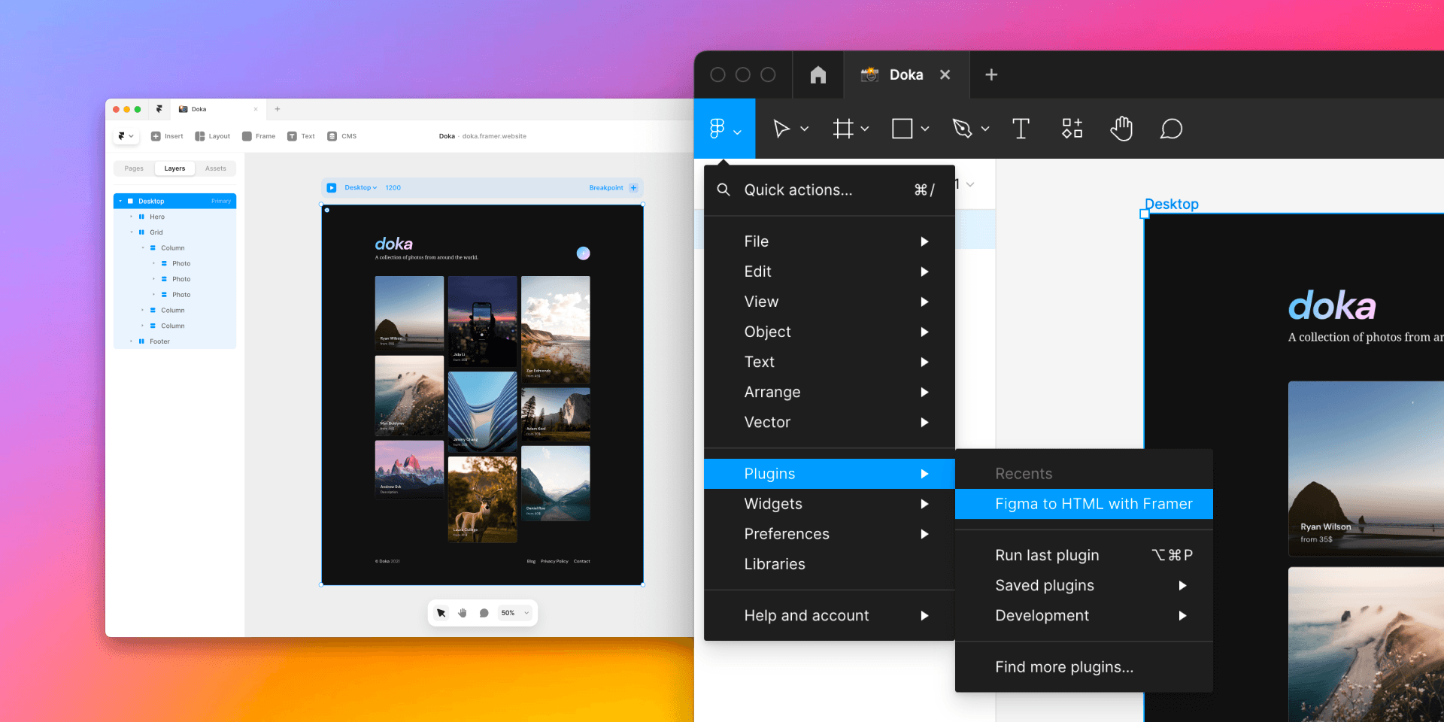Screen dimensions: 1444x722
Task: Select the Frame tool in Figma
Action: pos(844,129)
